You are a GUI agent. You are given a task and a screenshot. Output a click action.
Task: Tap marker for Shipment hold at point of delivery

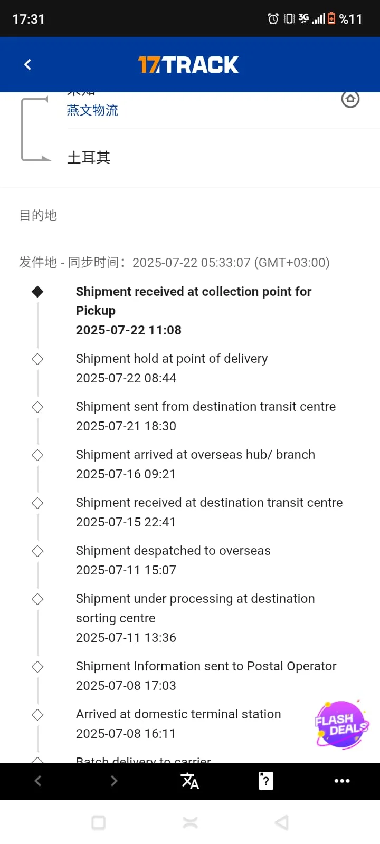point(37,359)
